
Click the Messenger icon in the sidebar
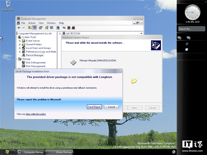coord(179,38)
